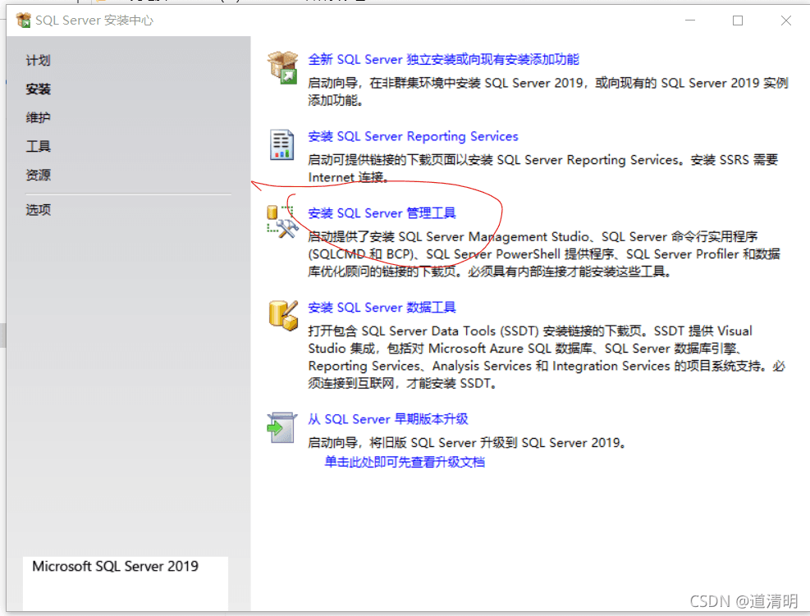Click 安装 SQL Server 管理工具 link

tap(382, 213)
